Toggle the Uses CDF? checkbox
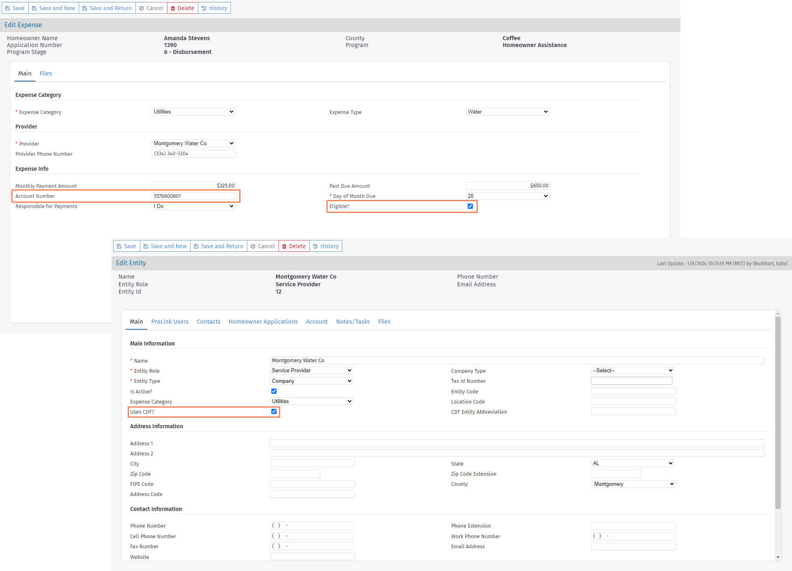This screenshot has height=571, width=792. [x=274, y=411]
